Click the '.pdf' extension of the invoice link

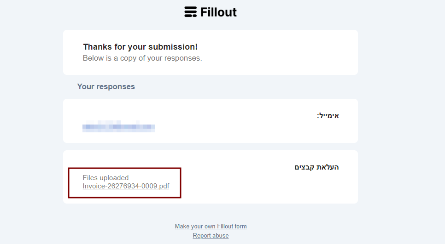[164, 186]
